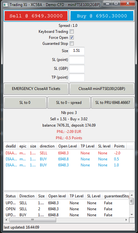The image size is (138, 233).
Task: Click the Trading IG window title icon
Action: pyautogui.click(x=6, y=5)
